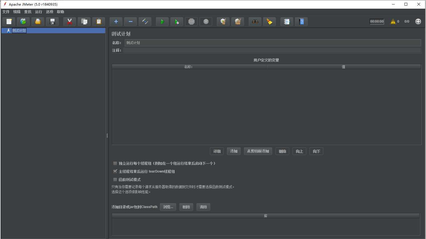Click the JMeter feather logo in the title bar
The image size is (426, 239).
(x=5, y=4)
